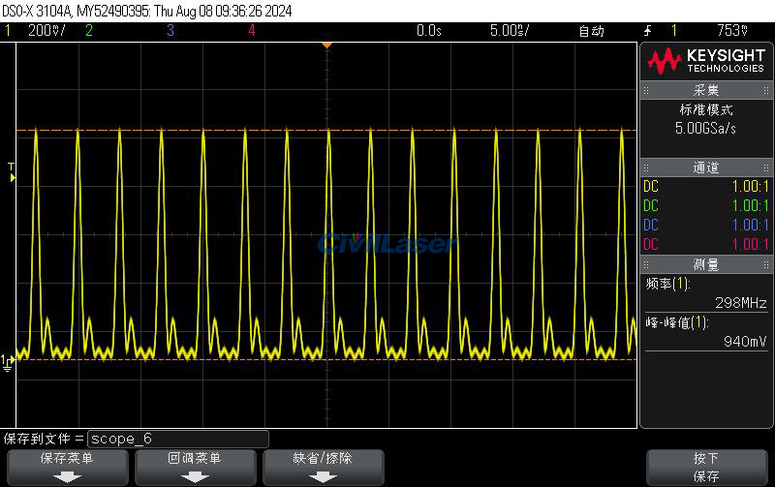Image resolution: width=775 pixels, height=487 pixels.
Task: Select the channel 1 ground marker
Action: (7, 362)
